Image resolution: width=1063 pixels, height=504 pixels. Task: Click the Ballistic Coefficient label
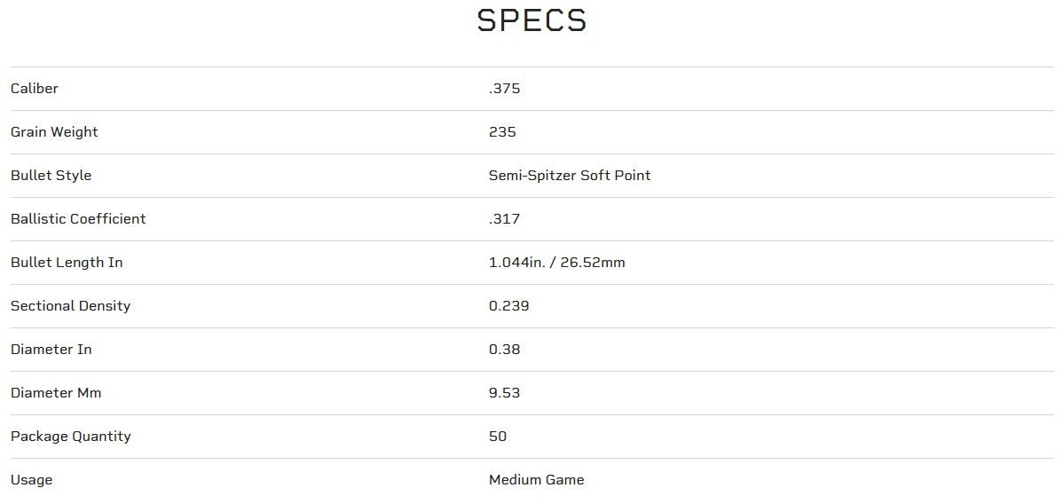coord(78,219)
